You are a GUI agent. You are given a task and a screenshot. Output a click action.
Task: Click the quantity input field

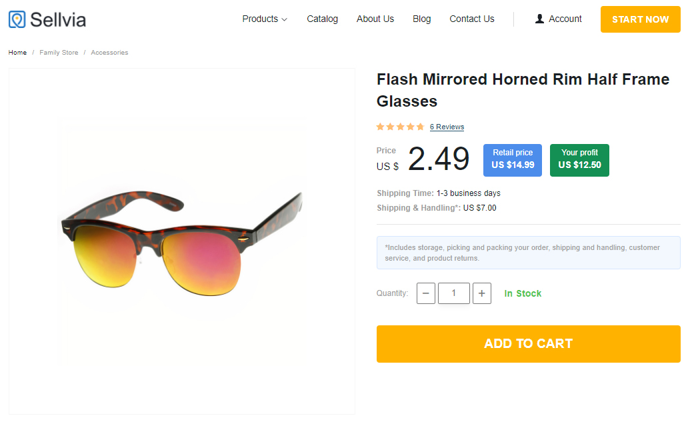coord(454,293)
